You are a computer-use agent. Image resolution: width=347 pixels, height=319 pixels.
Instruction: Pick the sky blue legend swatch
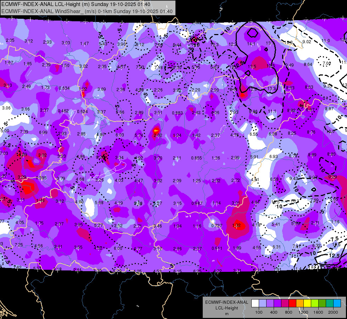pos(337,303)
